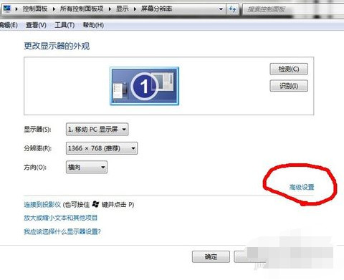Click the refresh button beside address bar

[232, 9]
